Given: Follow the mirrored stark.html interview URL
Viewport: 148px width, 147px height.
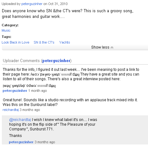Looking at the screenshot, I should [x=29, y=86].
